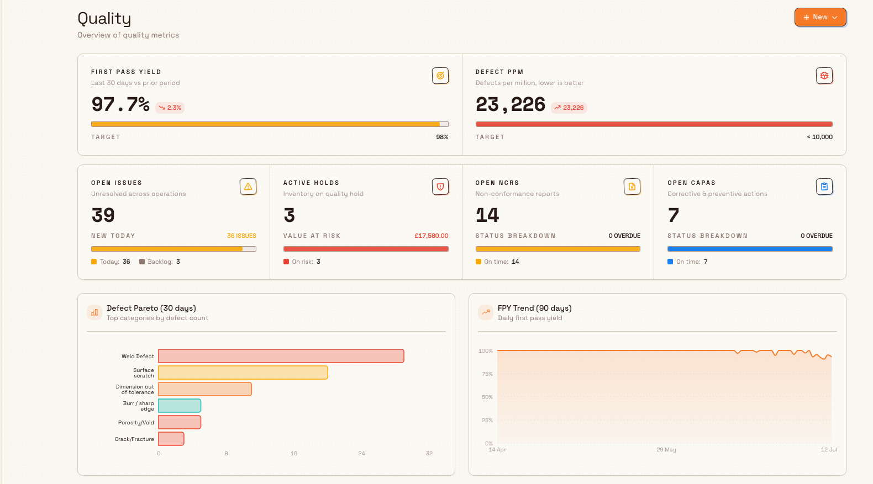Viewport: 873px width, 484px height.
Task: Click the First Pass Yield target icon
Action: (440, 76)
